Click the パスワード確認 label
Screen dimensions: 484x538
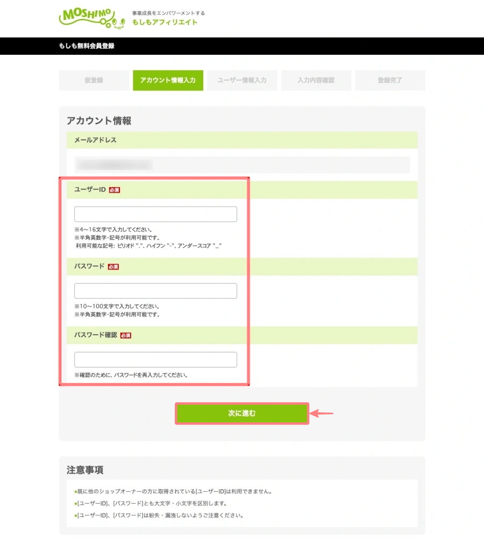coord(96,335)
